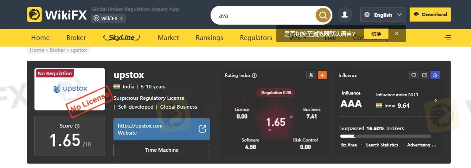Go to the Regulators menu item
The height and width of the screenshot is (168, 471).
tap(256, 38)
